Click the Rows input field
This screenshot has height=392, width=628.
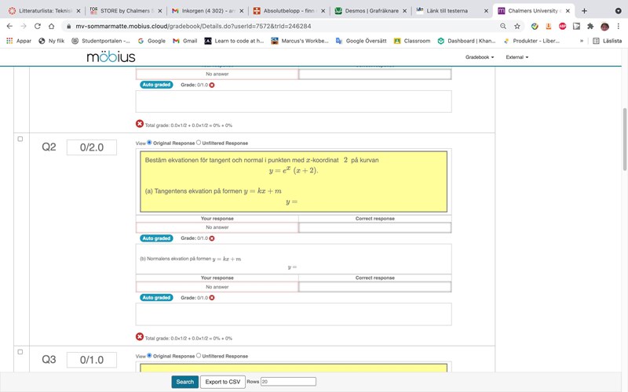pyautogui.click(x=288, y=382)
